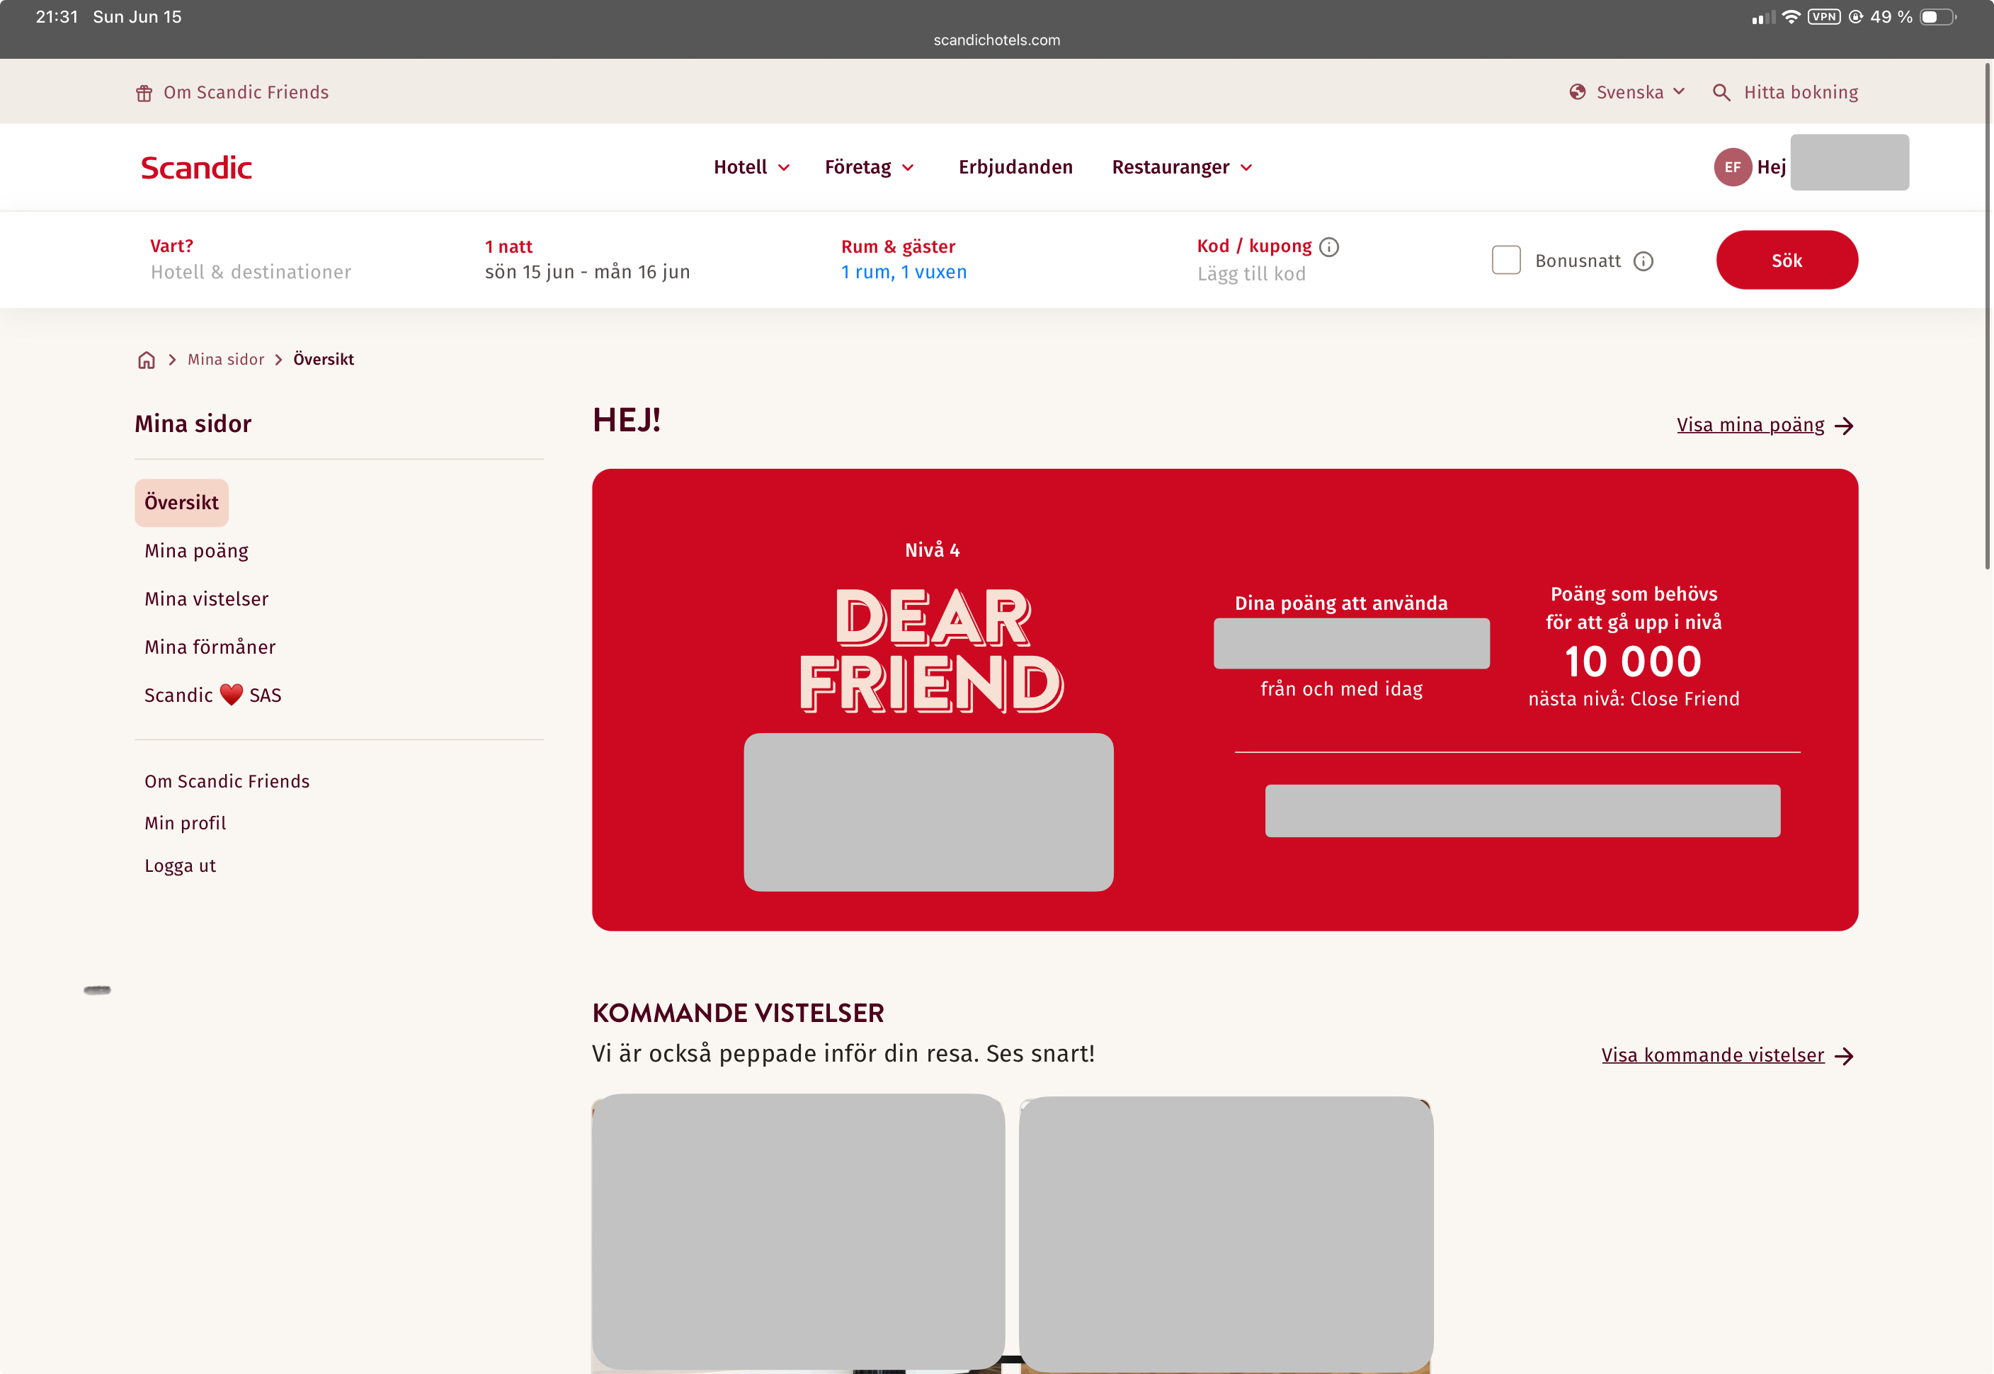The width and height of the screenshot is (1994, 1374).
Task: Open Mina förmåner in the sidebar
Action: (210, 647)
